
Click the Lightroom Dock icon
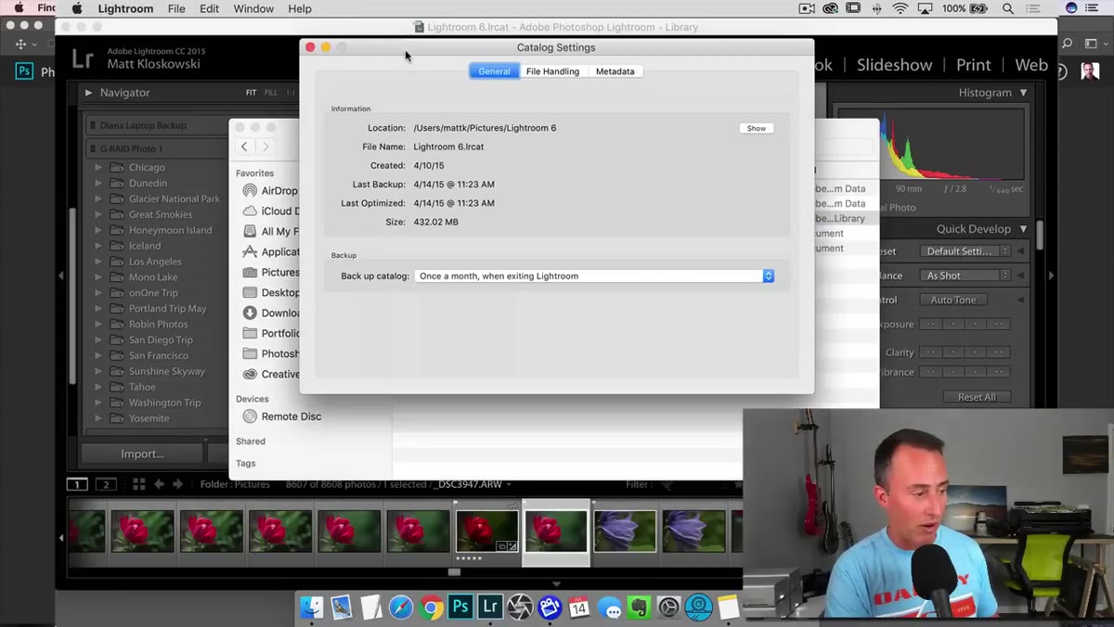pyautogui.click(x=490, y=608)
